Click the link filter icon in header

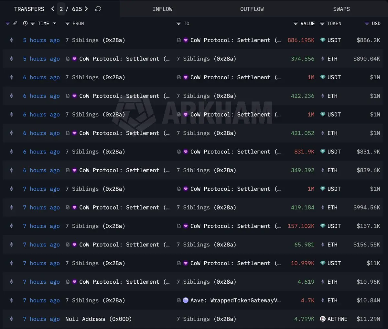pyautogui.click(x=15, y=23)
